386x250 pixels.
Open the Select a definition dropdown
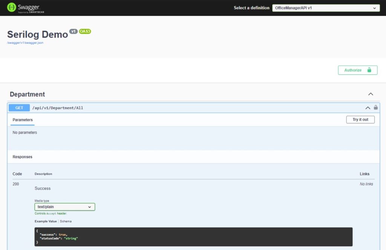coord(326,8)
